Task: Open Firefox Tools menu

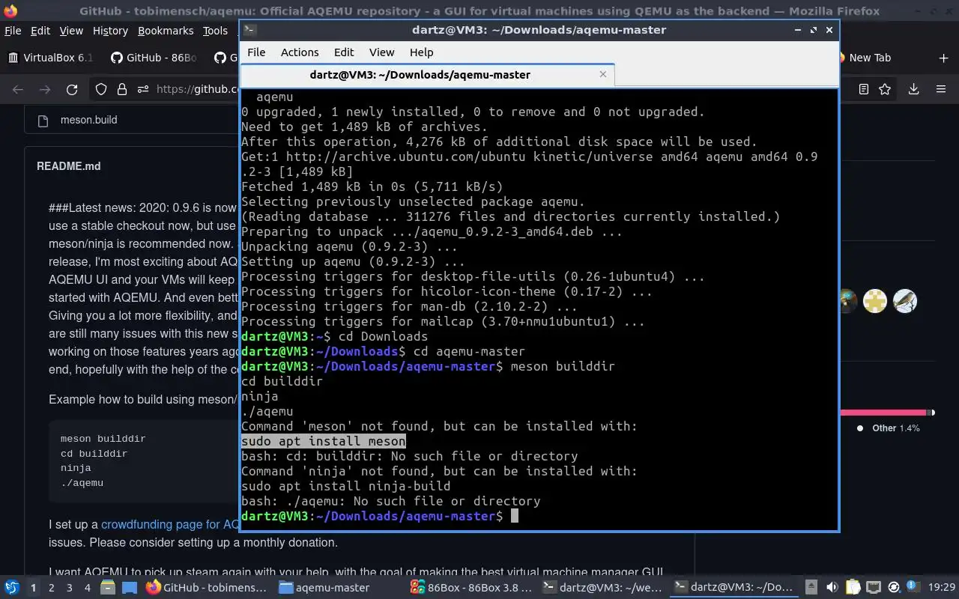Action: [215, 31]
